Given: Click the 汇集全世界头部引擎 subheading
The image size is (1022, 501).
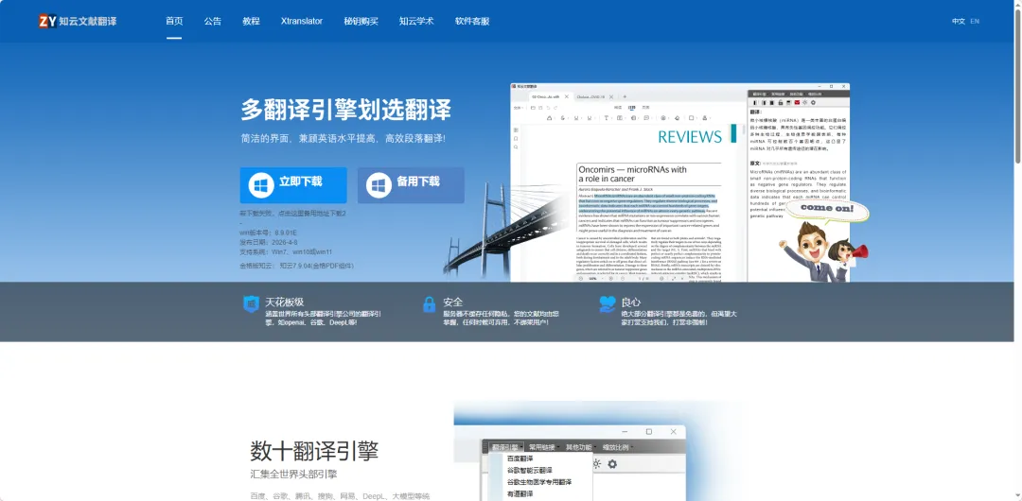Looking at the screenshot, I should (x=294, y=475).
